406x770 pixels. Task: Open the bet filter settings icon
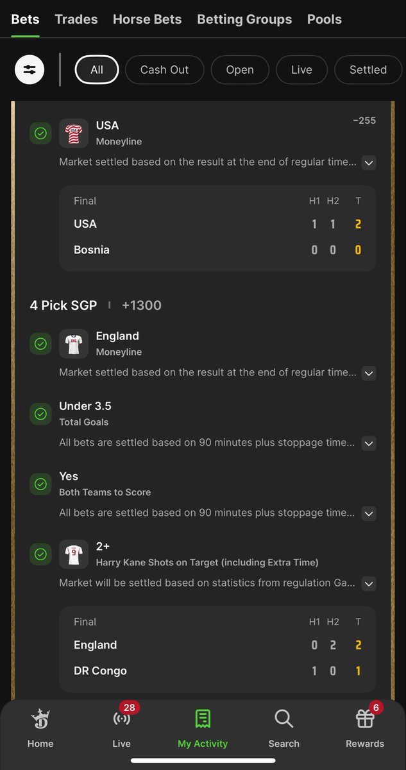[30, 69]
